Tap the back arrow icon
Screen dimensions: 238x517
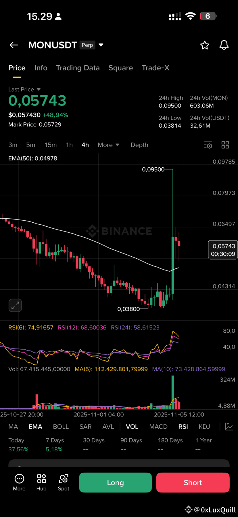click(14, 45)
